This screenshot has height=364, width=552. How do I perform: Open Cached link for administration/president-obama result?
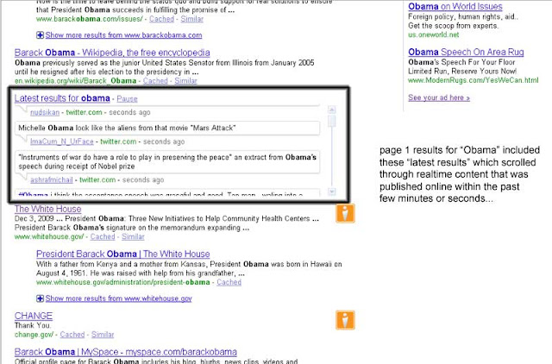229,282
